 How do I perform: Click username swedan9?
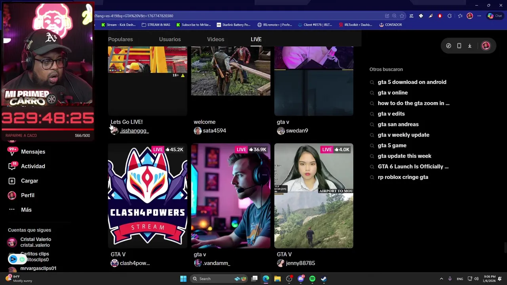tap(297, 131)
